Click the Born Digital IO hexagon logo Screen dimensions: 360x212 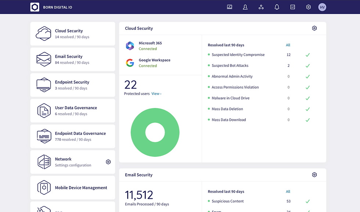(35, 7)
